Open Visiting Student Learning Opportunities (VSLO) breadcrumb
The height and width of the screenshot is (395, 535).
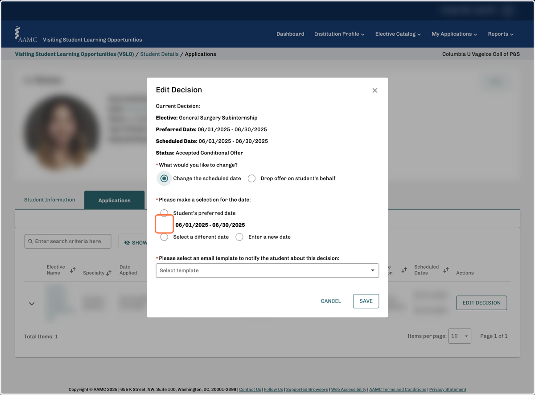tap(74, 54)
